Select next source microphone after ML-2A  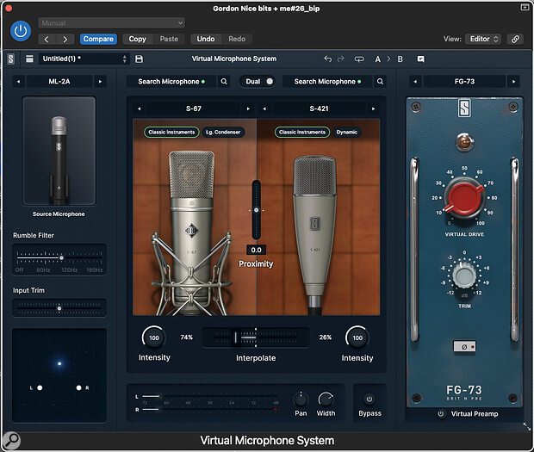coord(100,82)
